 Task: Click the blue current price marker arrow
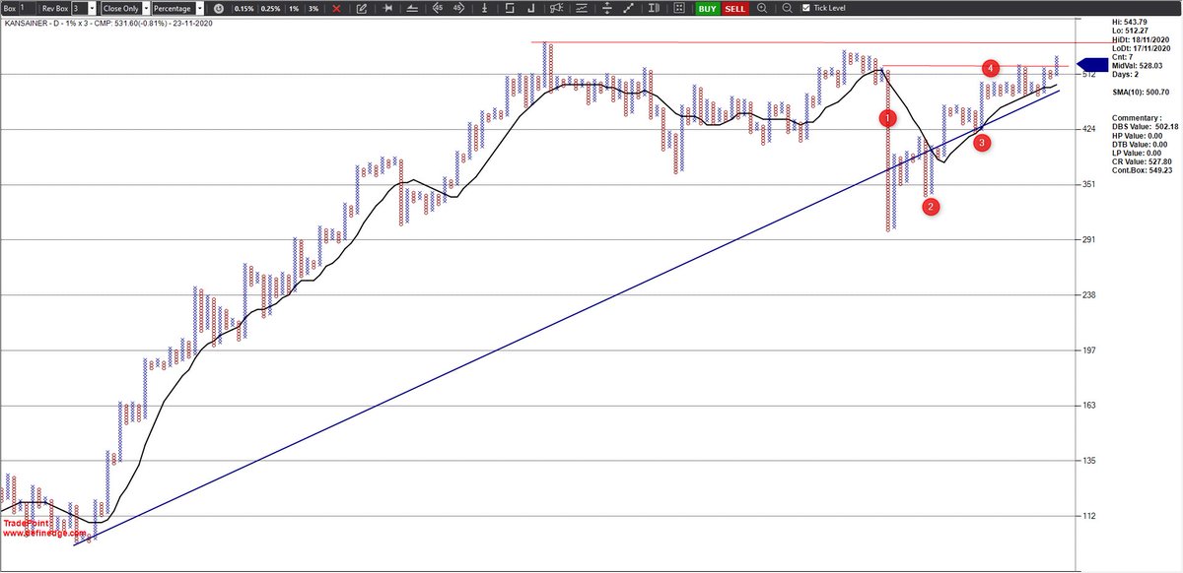click(x=1094, y=64)
